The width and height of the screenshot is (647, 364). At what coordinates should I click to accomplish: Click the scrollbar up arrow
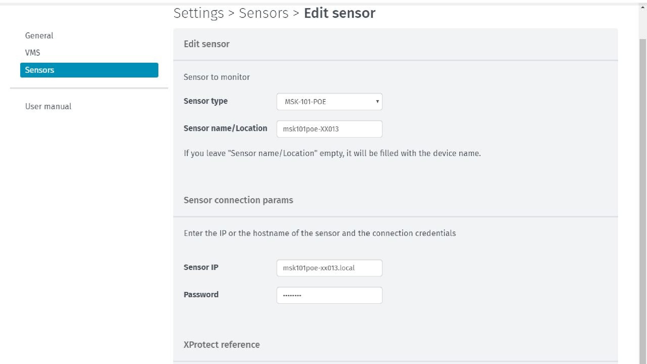643,7
